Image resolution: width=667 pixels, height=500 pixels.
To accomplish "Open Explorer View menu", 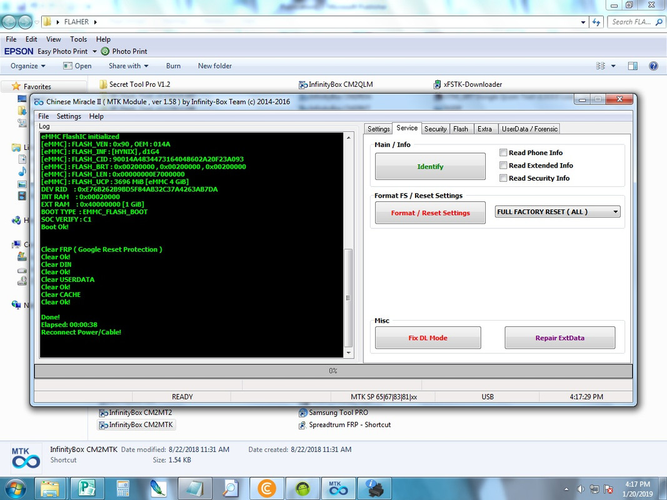I will coord(53,39).
